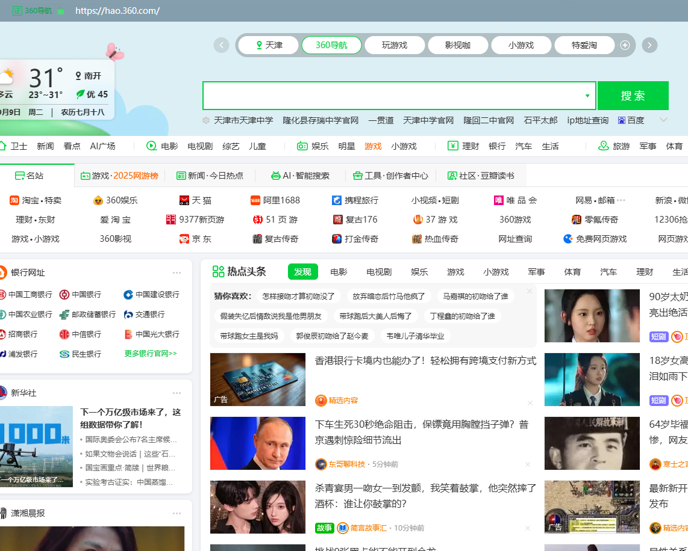Screen dimensions: 688x551
Task: Open the Putin news thumbnail
Action: [x=258, y=443]
